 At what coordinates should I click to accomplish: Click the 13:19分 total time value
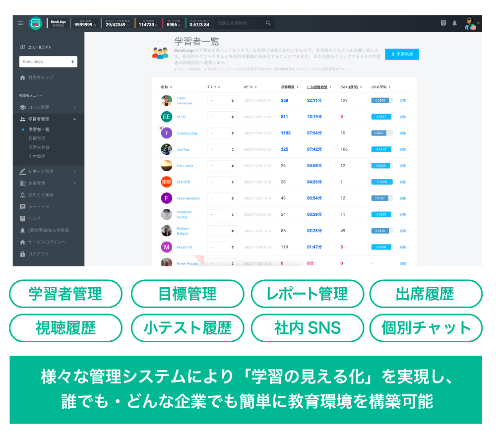click(x=314, y=117)
